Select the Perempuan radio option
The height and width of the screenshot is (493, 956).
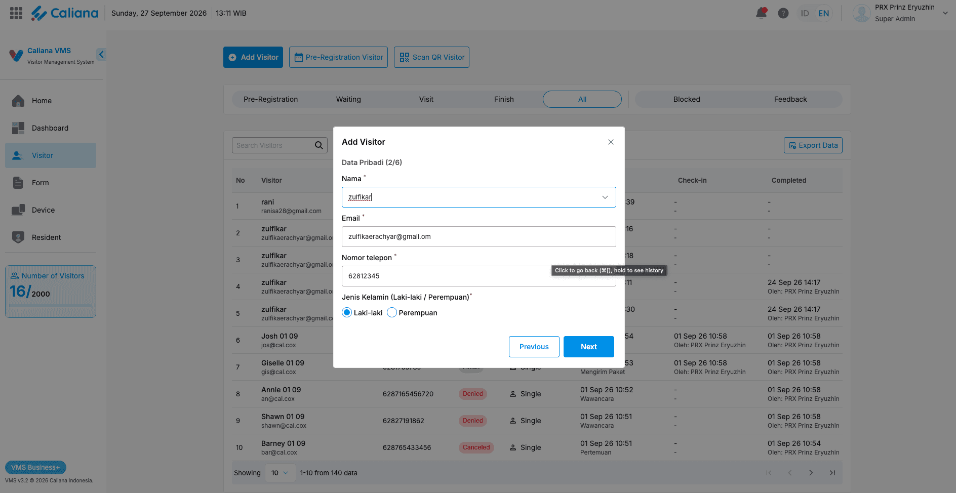pyautogui.click(x=392, y=312)
